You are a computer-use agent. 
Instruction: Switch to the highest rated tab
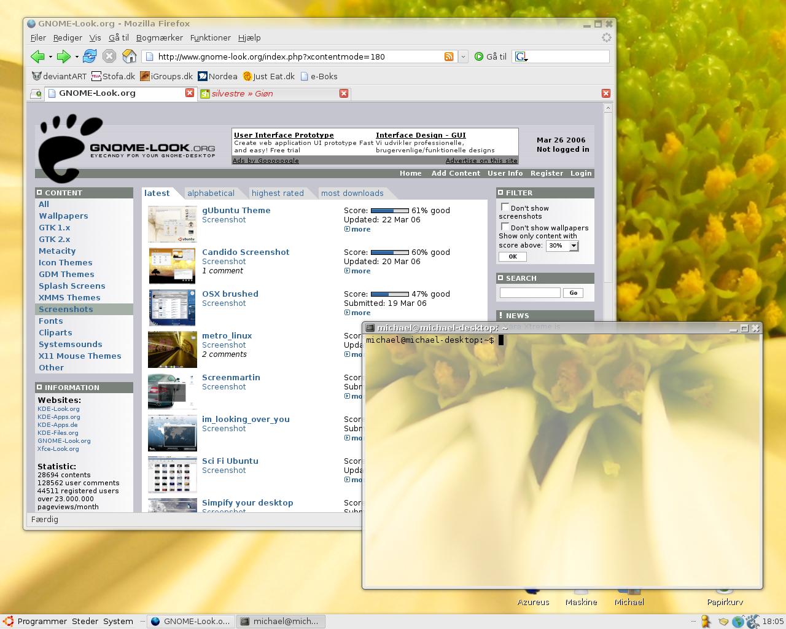[x=278, y=193]
